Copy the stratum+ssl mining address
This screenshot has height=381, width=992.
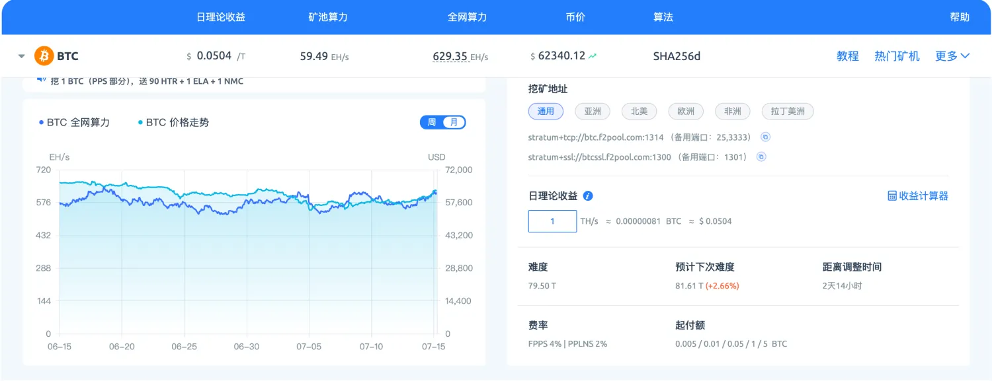click(x=761, y=157)
